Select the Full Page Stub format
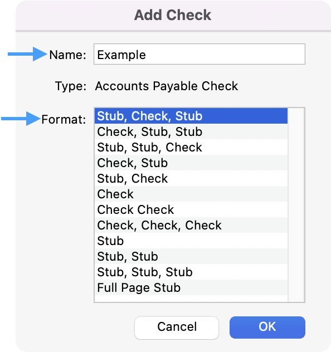The height and width of the screenshot is (352, 331). [x=191, y=287]
